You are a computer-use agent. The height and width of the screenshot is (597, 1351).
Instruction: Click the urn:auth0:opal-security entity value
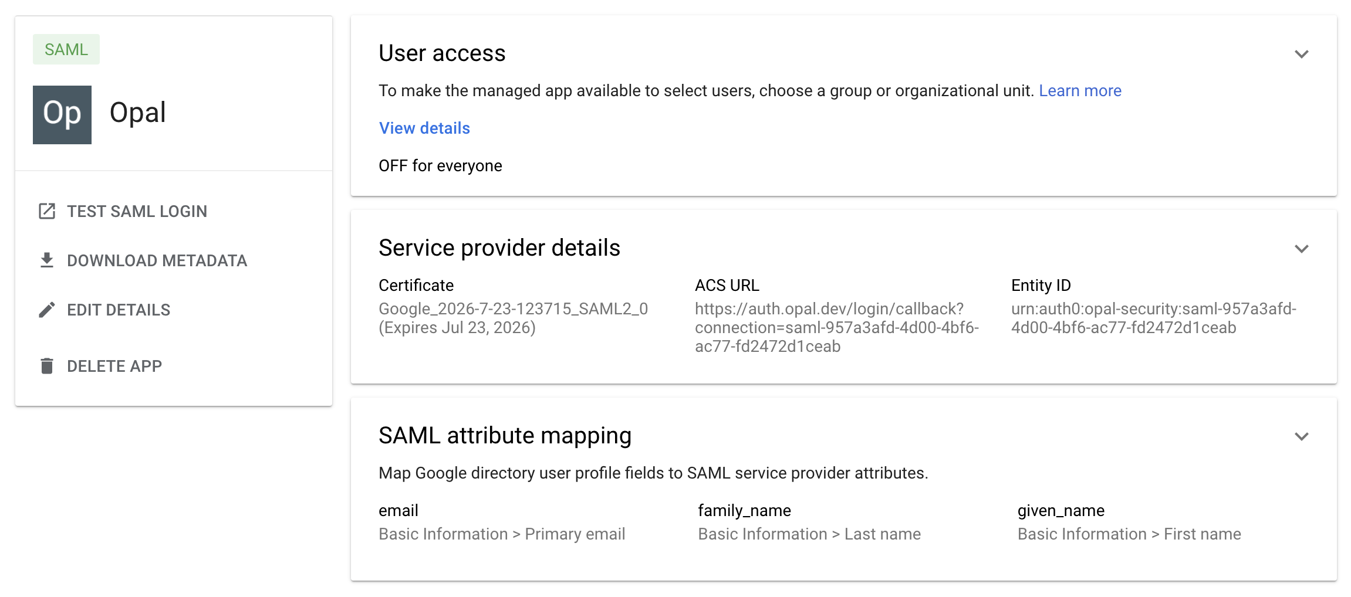point(1154,318)
